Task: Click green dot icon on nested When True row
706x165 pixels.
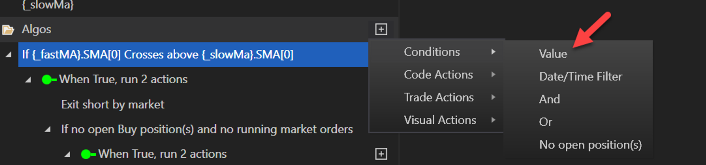Action: tap(87, 154)
